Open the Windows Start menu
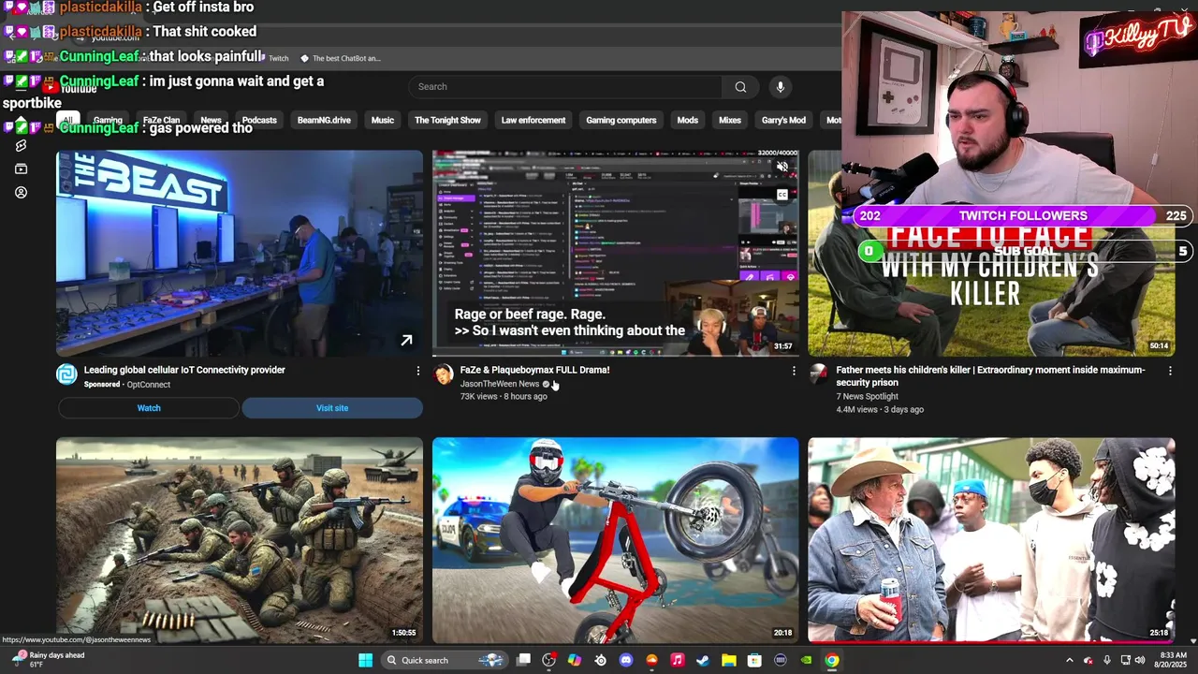 pos(365,660)
